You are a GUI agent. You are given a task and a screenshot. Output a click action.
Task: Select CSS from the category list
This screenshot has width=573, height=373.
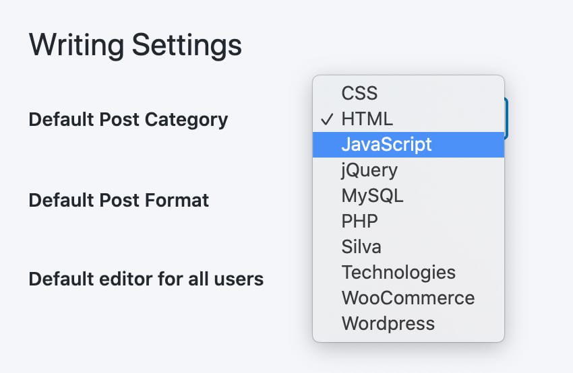click(409, 93)
